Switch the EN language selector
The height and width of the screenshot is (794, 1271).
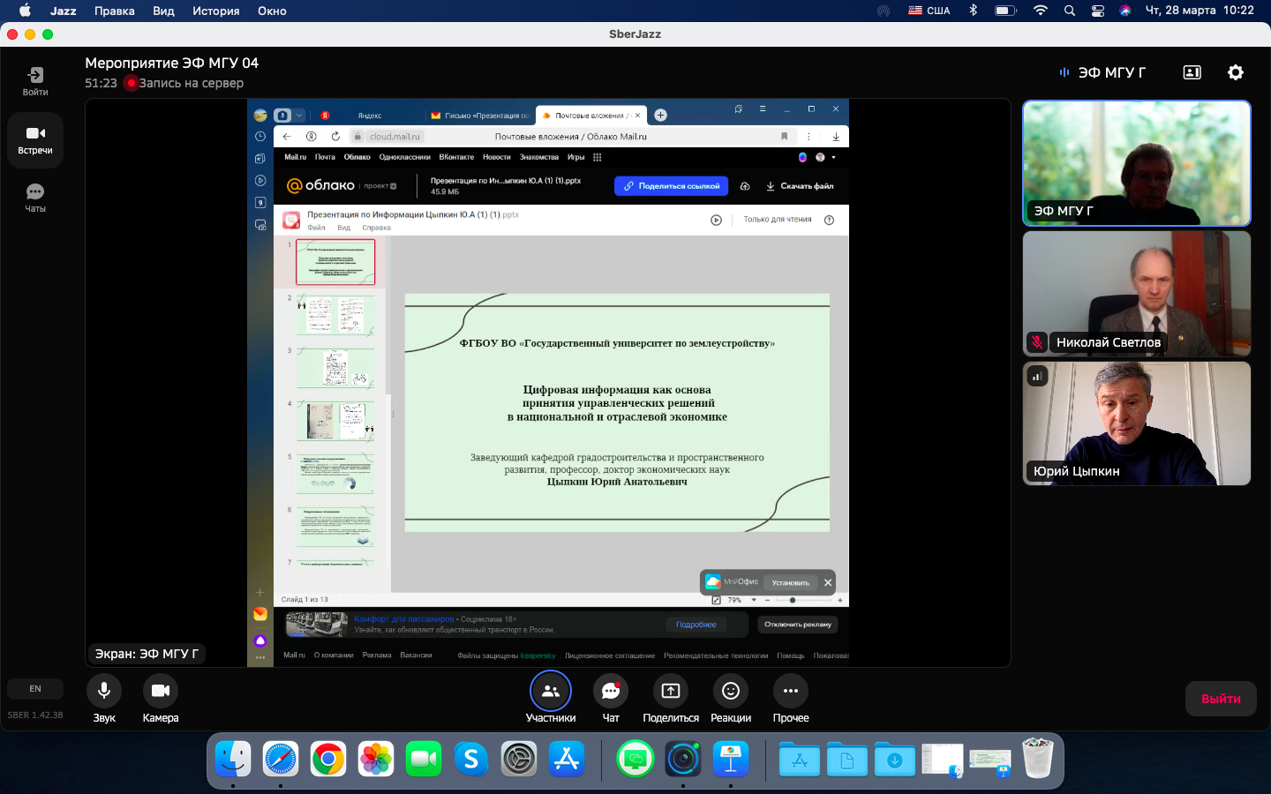click(x=35, y=689)
